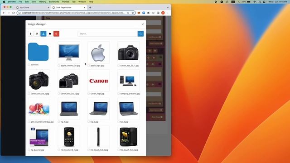Bookmark this page with the star icon
The height and width of the screenshot is (163, 290).
tap(133, 13)
